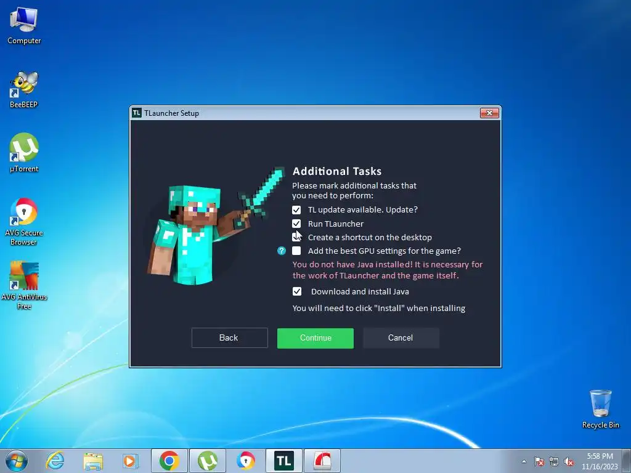This screenshot has height=473, width=631.
Task: Click the Java not installed warning text
Action: pyautogui.click(x=387, y=270)
